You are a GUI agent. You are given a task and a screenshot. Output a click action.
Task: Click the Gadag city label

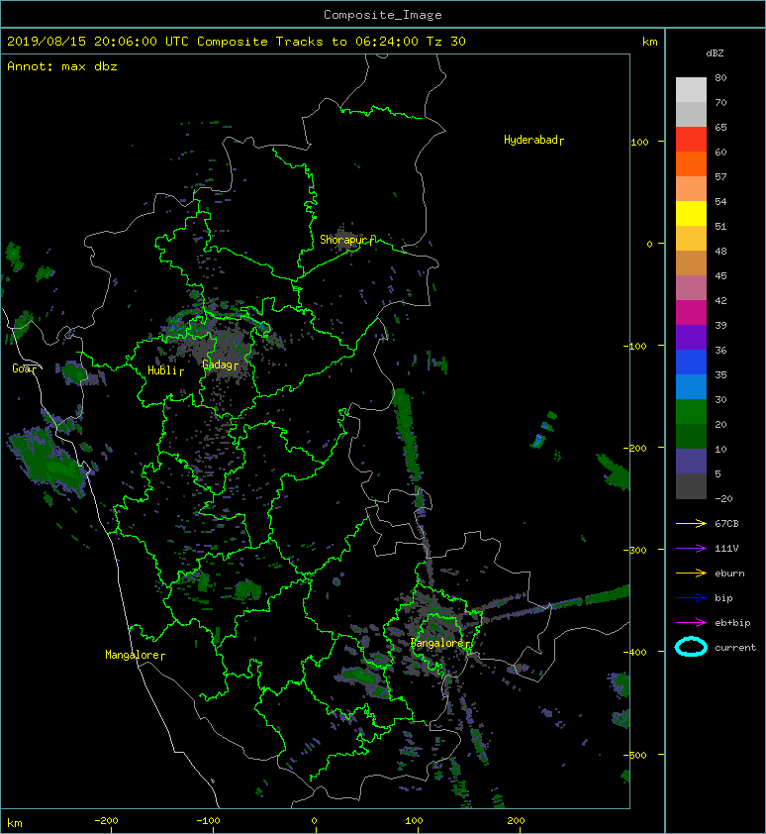point(218,365)
